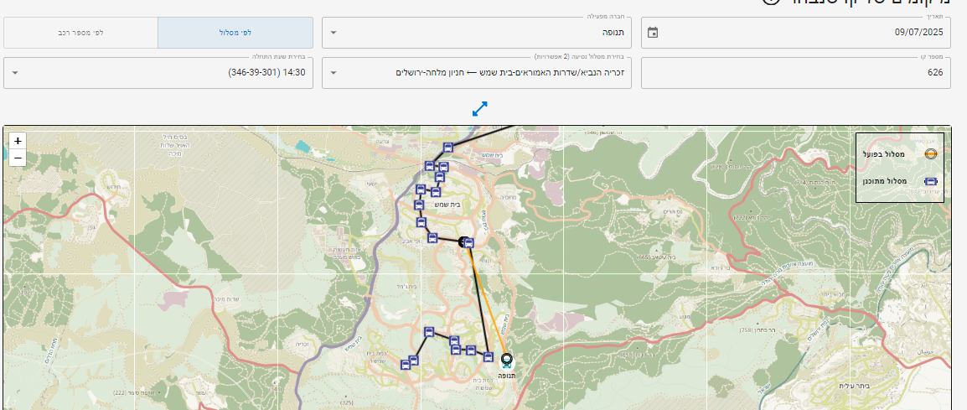Click the מסלול מתוכנן legend bus icon

point(931,182)
